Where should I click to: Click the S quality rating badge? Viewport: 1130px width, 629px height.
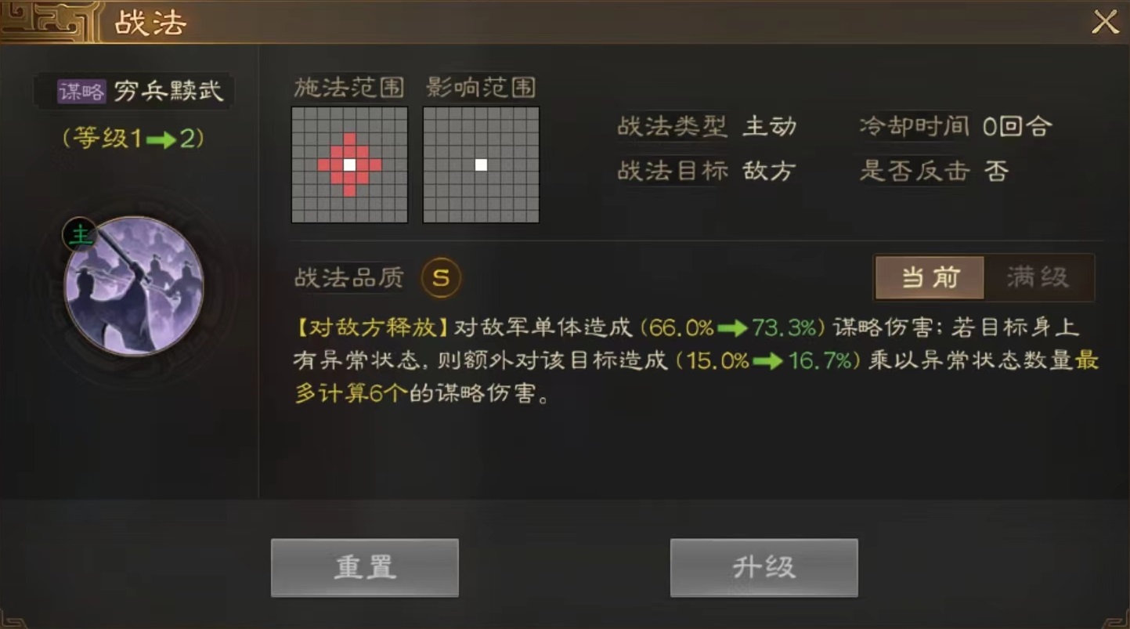coord(441,277)
